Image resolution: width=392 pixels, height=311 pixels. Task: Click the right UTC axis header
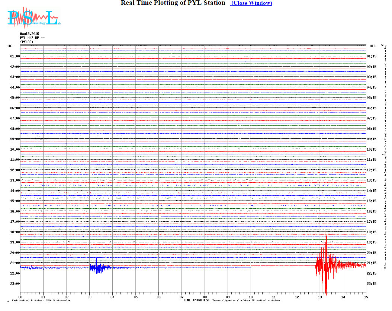[x=373, y=46]
